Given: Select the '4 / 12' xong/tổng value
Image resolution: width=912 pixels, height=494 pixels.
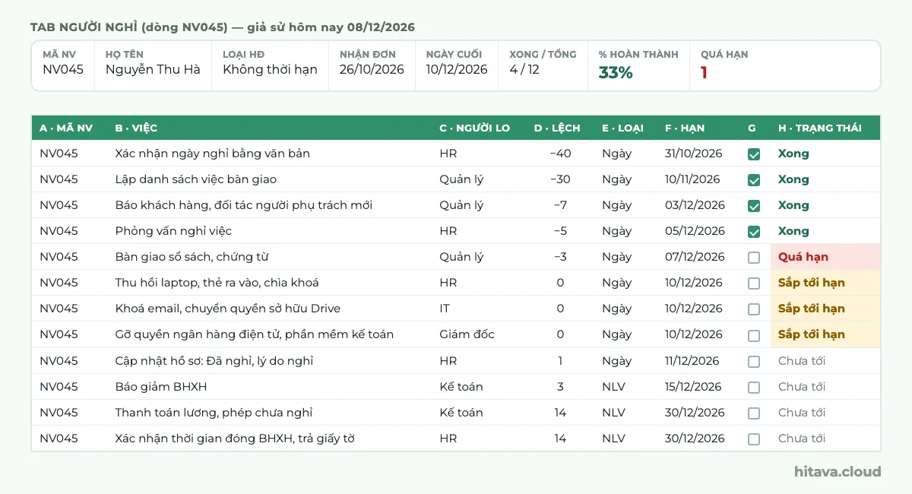Looking at the screenshot, I should 524,69.
